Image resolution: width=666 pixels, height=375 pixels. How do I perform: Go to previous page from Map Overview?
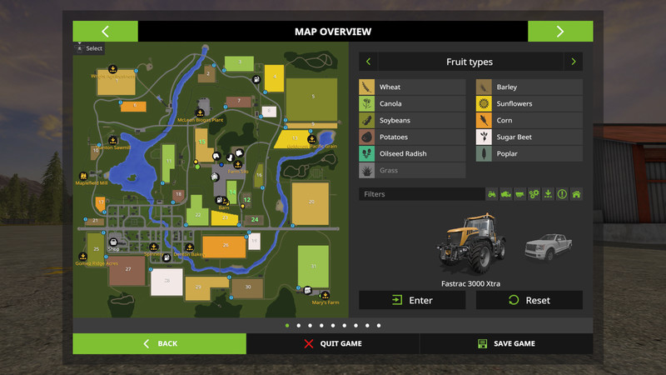point(105,32)
